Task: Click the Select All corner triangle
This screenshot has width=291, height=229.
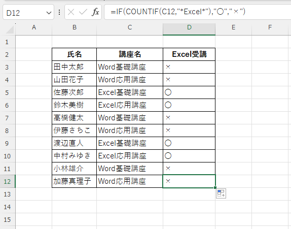Action: tap(9, 29)
